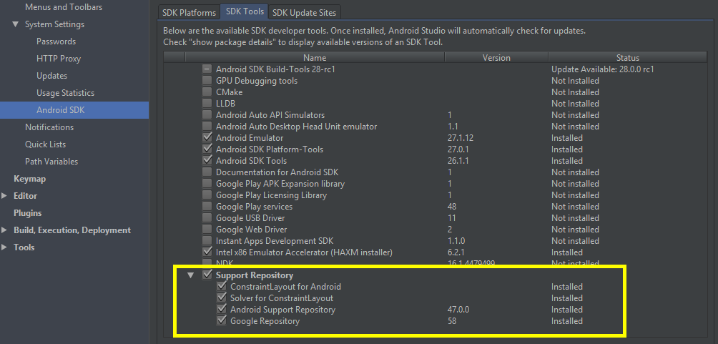Image resolution: width=718 pixels, height=344 pixels.
Task: Select the Support Repository group label
Action: [255, 275]
